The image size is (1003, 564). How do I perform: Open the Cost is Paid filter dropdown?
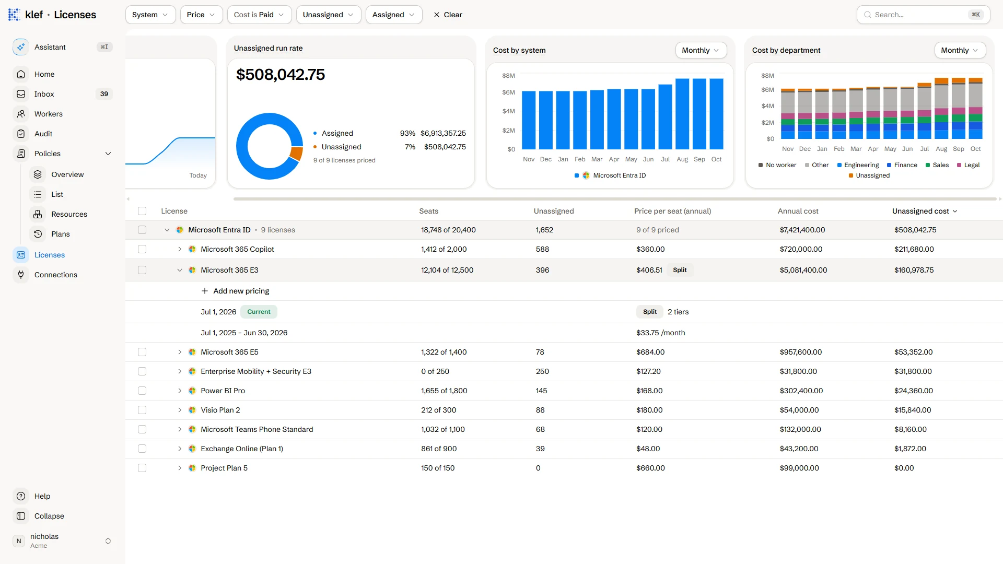coord(259,15)
